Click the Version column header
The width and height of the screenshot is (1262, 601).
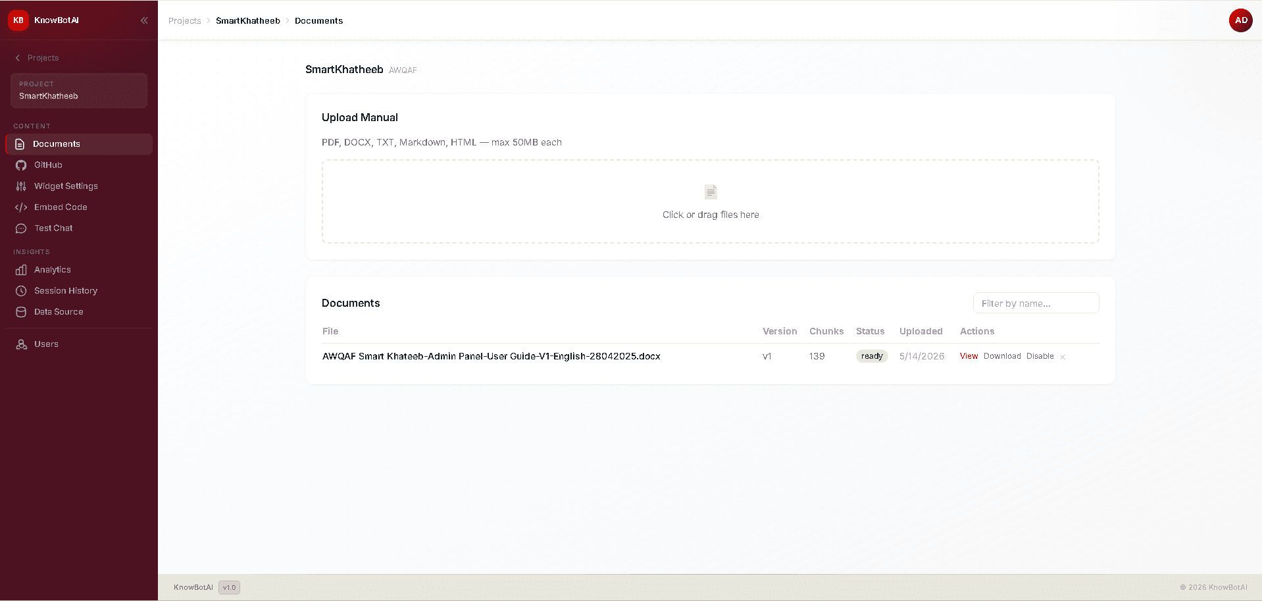(780, 331)
